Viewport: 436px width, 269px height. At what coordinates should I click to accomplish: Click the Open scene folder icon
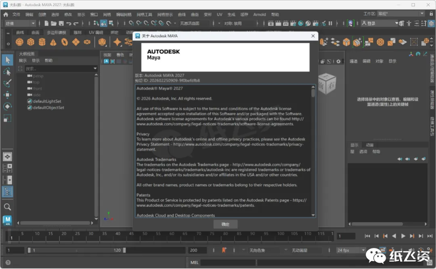[x=54, y=23]
